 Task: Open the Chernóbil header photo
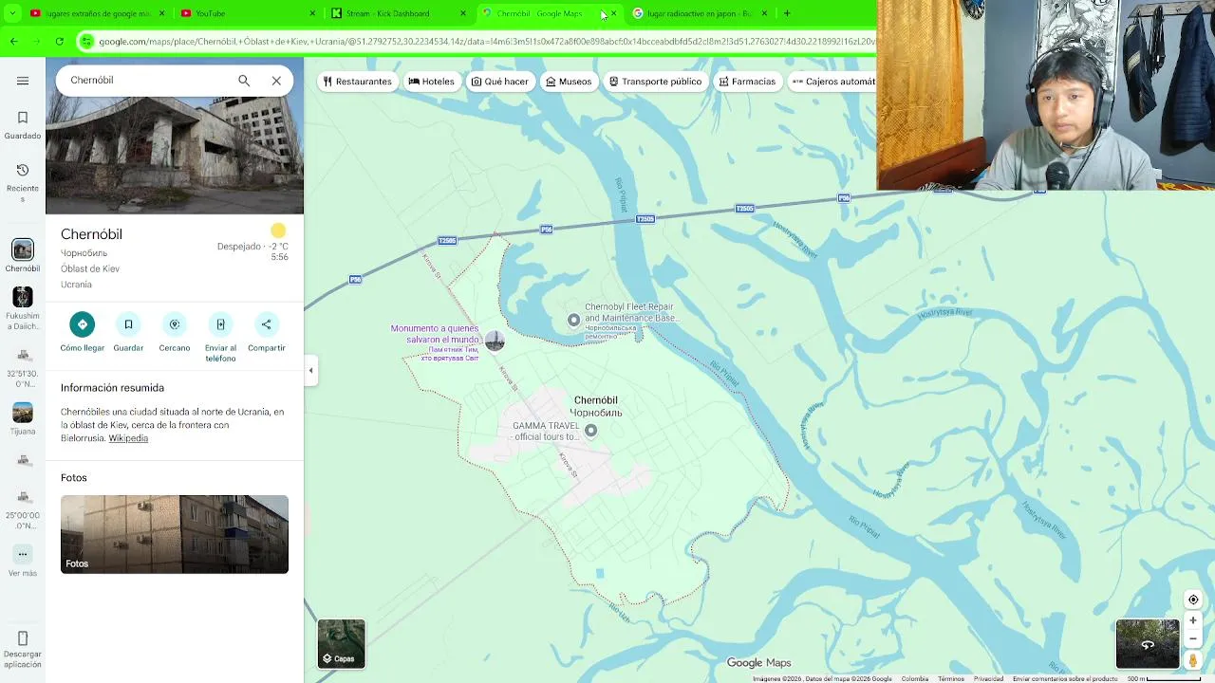point(175,155)
